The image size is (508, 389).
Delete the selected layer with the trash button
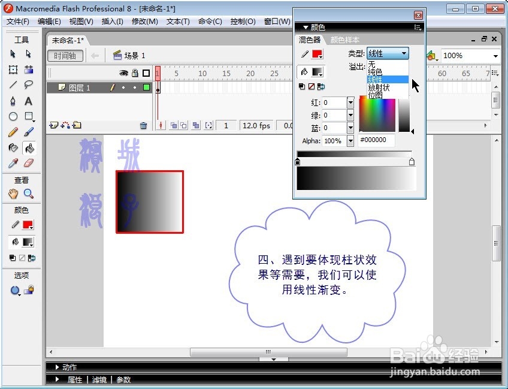pyautogui.click(x=143, y=125)
